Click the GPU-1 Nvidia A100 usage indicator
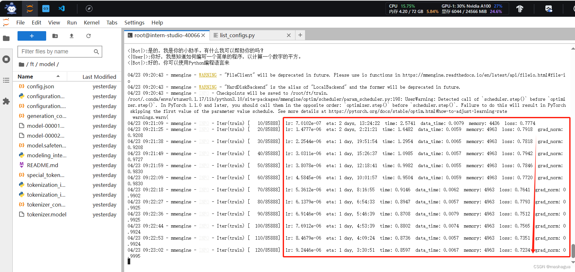Viewport: 575px width, 272px height. pos(472,6)
